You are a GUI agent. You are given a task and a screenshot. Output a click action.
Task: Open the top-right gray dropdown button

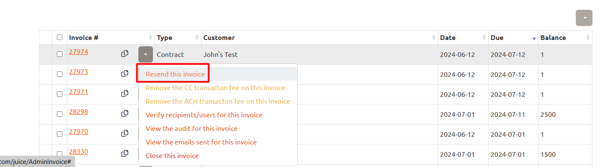(584, 18)
